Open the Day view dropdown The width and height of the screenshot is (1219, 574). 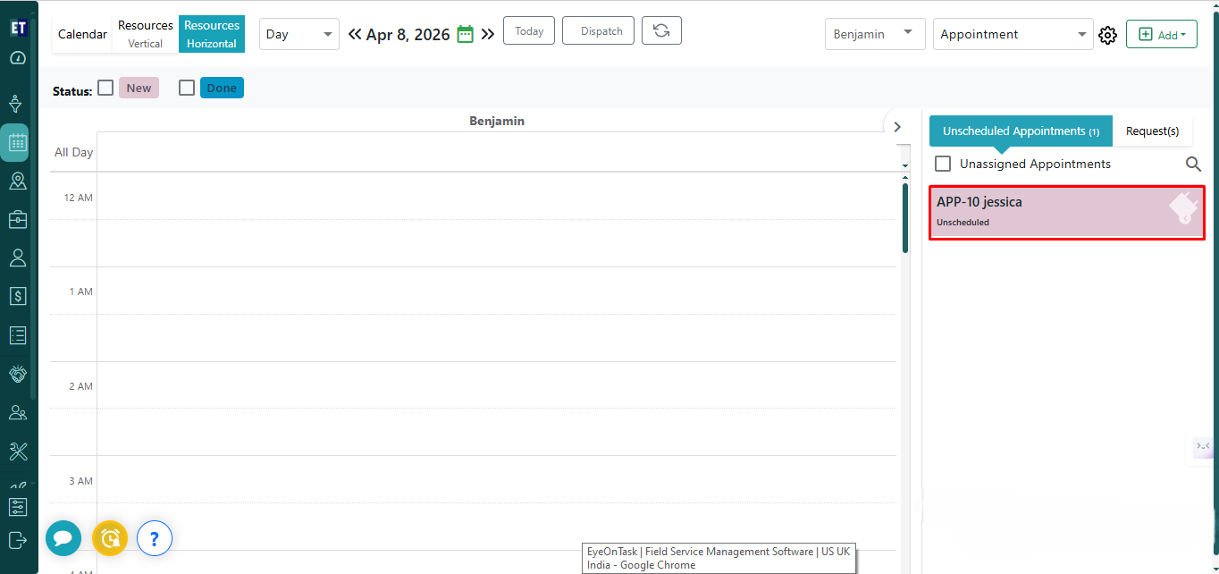point(298,34)
